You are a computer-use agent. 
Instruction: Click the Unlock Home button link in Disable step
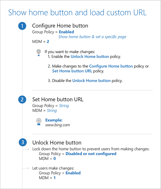(91, 80)
